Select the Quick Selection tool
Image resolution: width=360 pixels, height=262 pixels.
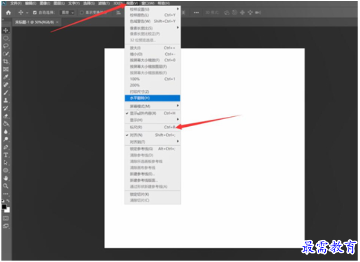point(6,54)
